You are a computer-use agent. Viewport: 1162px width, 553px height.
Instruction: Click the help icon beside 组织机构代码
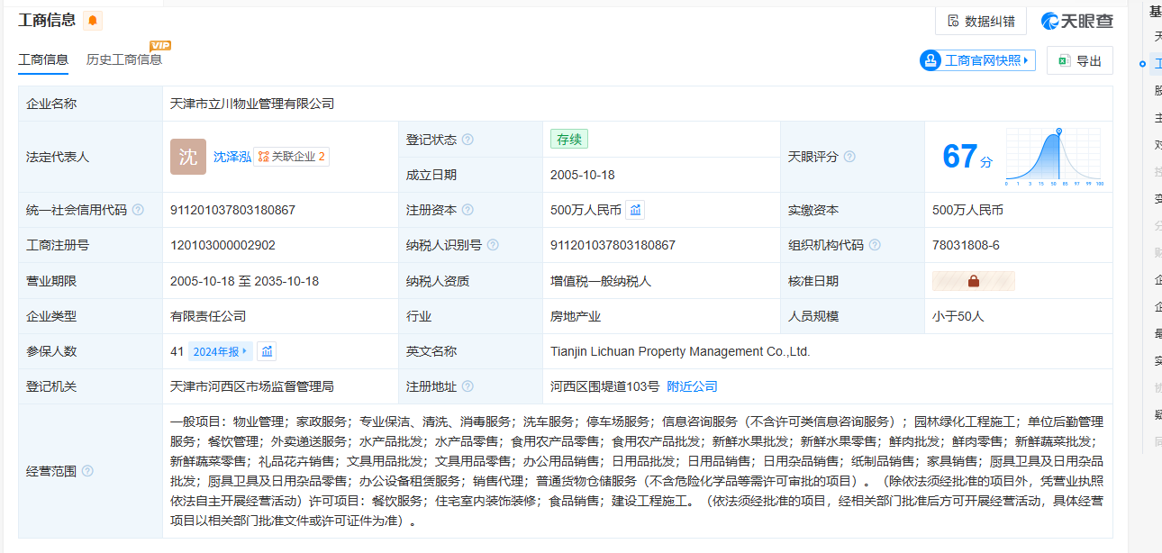click(875, 245)
